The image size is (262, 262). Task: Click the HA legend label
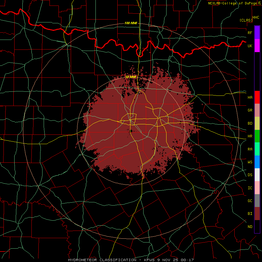(x=250, y=97)
